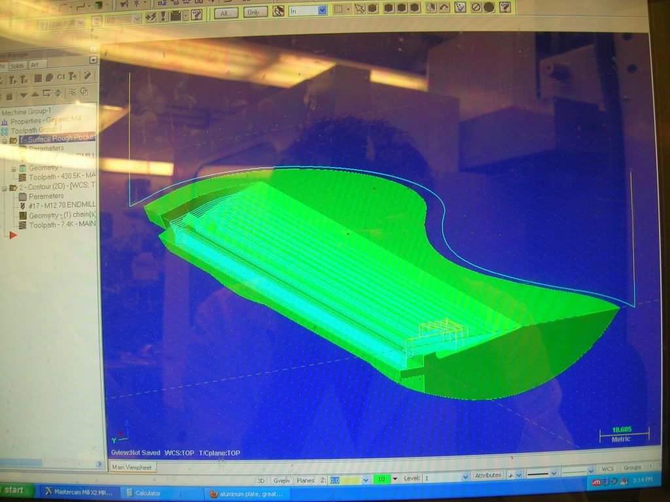
Task: Click the Toolpath - 430.5K entry icon
Action: point(23,176)
